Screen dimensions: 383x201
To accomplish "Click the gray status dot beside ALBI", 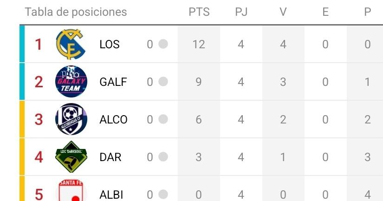I will [x=163, y=194].
